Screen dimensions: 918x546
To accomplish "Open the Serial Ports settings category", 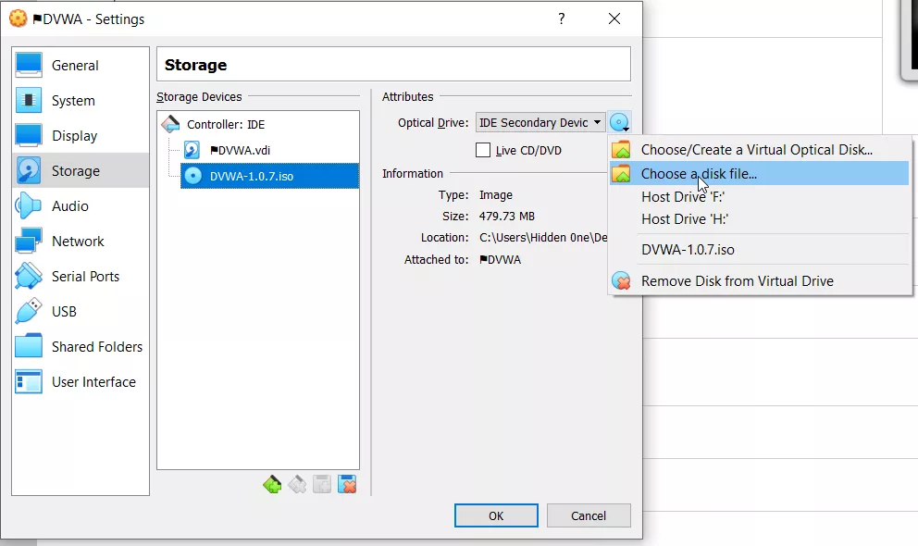I will click(81, 276).
